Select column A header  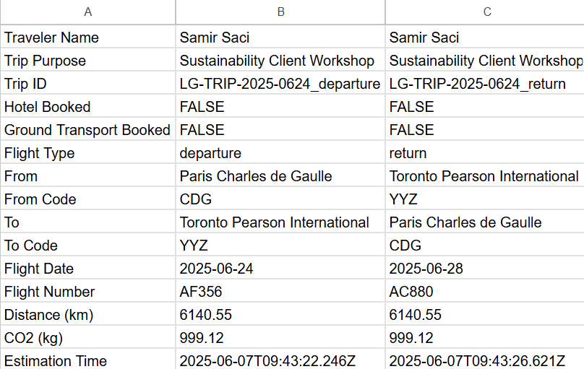coord(88,12)
